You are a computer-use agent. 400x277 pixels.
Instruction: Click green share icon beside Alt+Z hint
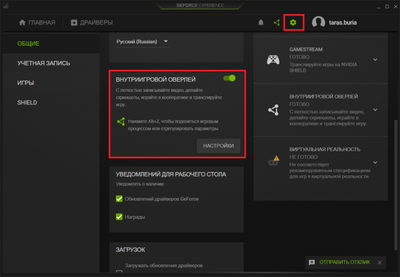(121, 121)
